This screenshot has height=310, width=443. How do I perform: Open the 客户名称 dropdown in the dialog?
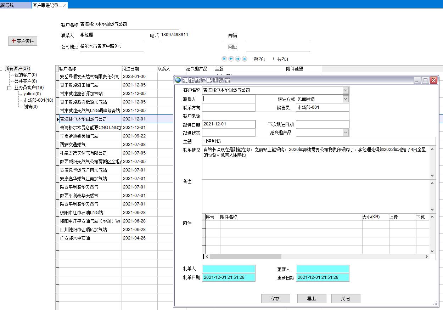point(346,90)
